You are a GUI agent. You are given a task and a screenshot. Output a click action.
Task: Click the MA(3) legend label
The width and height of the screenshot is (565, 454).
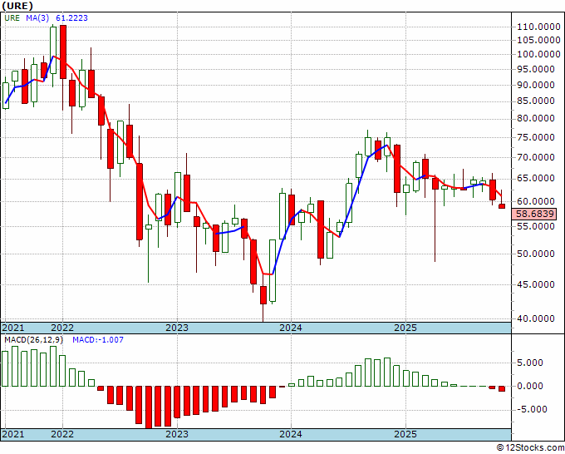tap(37, 18)
